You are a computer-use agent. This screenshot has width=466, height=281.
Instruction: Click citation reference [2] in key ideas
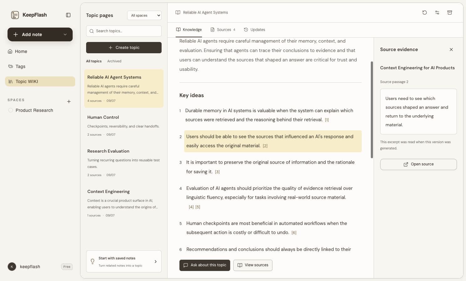265,146
